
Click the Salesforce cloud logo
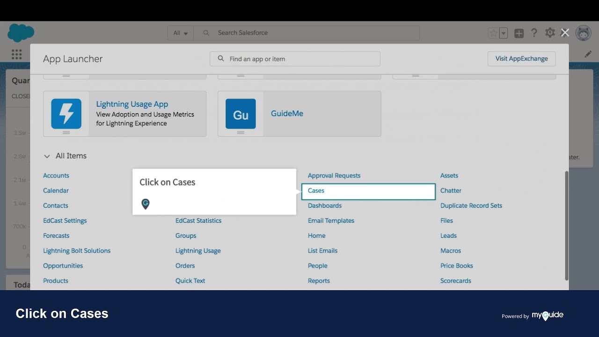(x=21, y=33)
